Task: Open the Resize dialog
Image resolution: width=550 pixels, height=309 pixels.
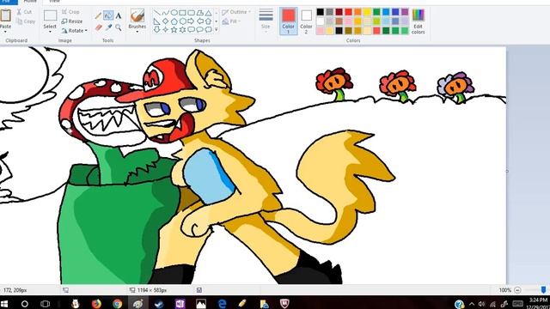Action: pyautogui.click(x=72, y=21)
